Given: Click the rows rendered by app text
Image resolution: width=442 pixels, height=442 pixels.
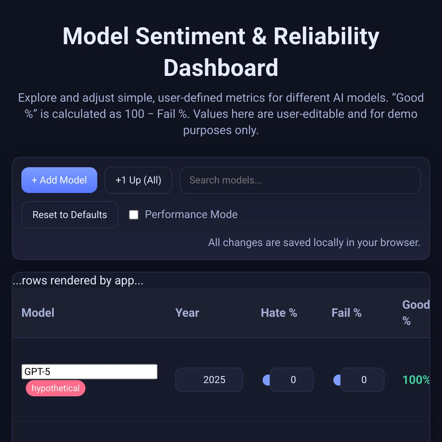Looking at the screenshot, I should [78, 280].
